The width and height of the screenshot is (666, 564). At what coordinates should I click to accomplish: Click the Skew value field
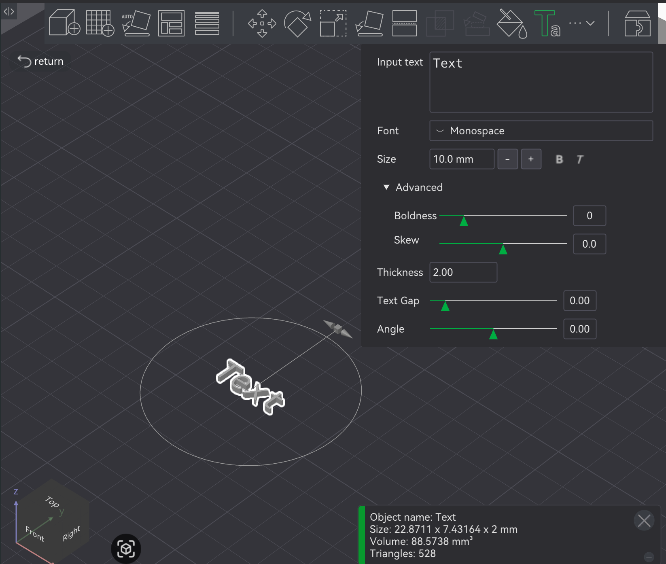pos(590,244)
